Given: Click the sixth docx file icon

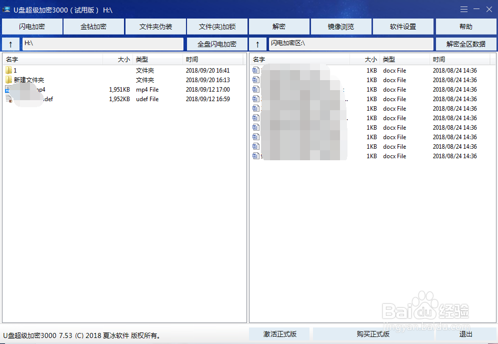Looking at the screenshot, I should (255, 118).
